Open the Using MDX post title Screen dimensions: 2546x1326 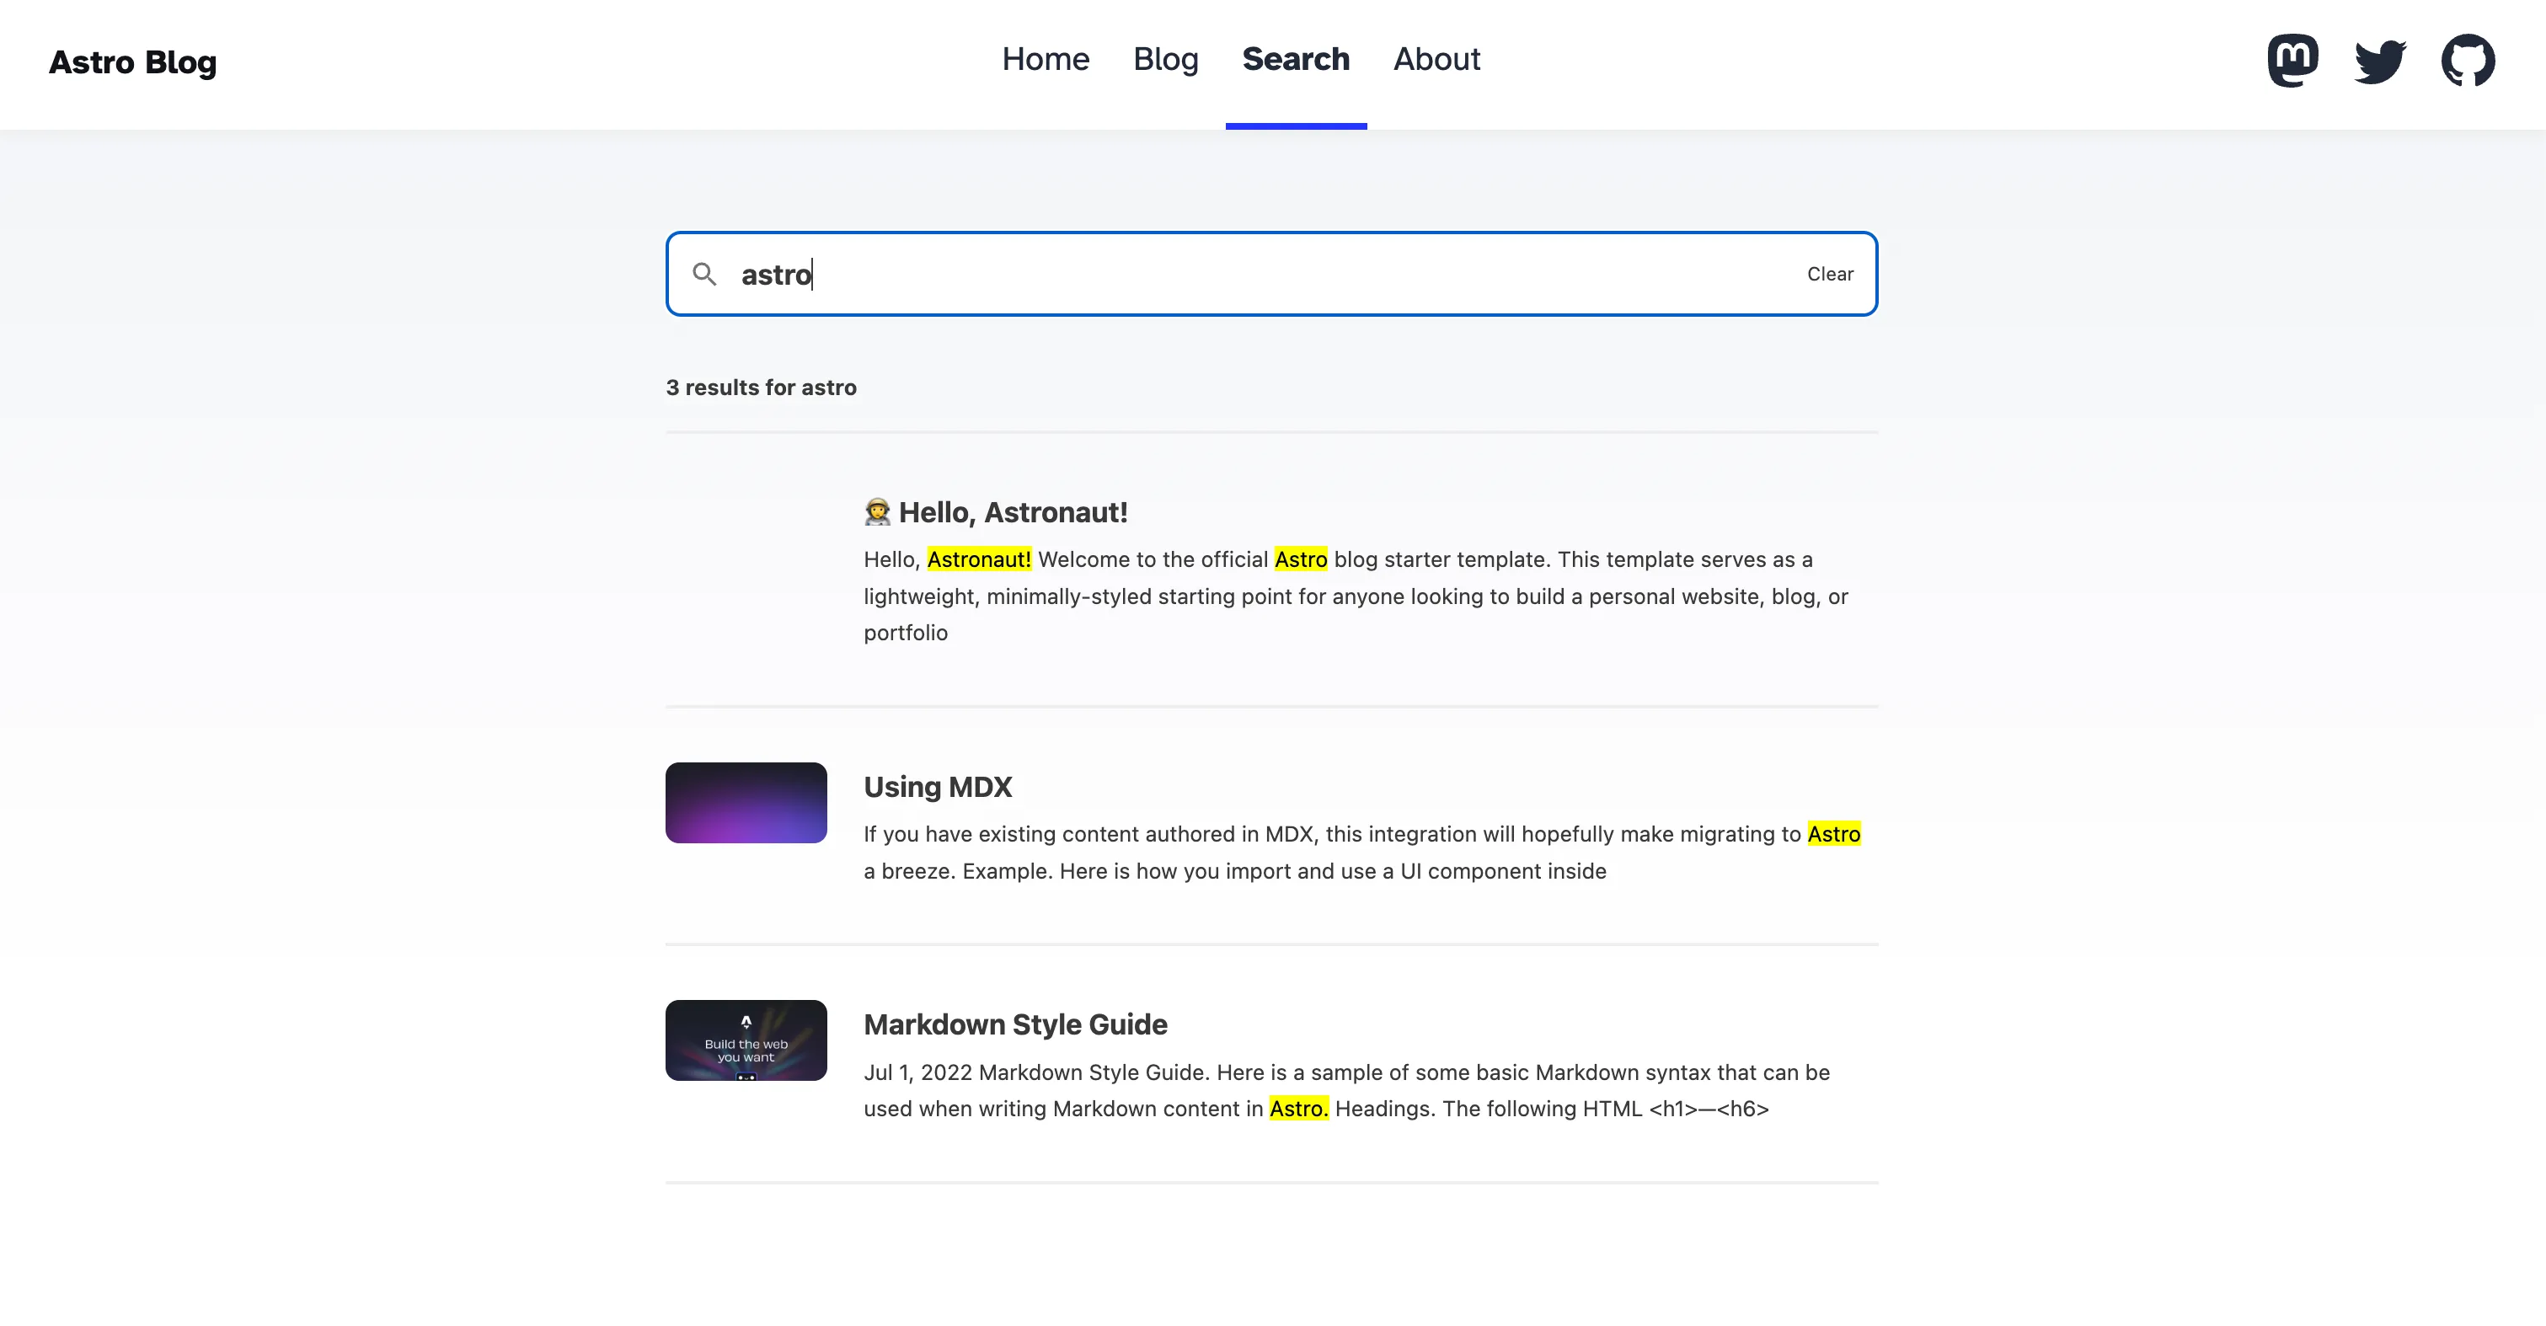937,787
